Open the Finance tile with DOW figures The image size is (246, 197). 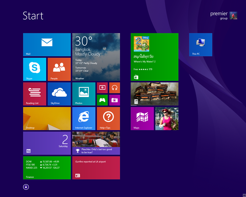click(x=47, y=168)
